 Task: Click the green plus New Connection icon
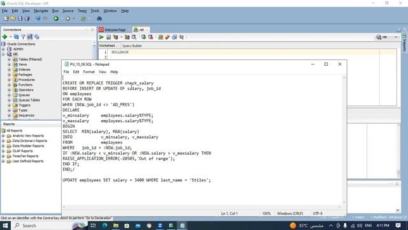click(4, 37)
